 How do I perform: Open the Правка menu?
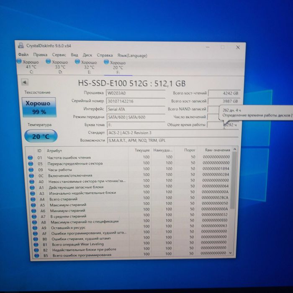[40, 55]
